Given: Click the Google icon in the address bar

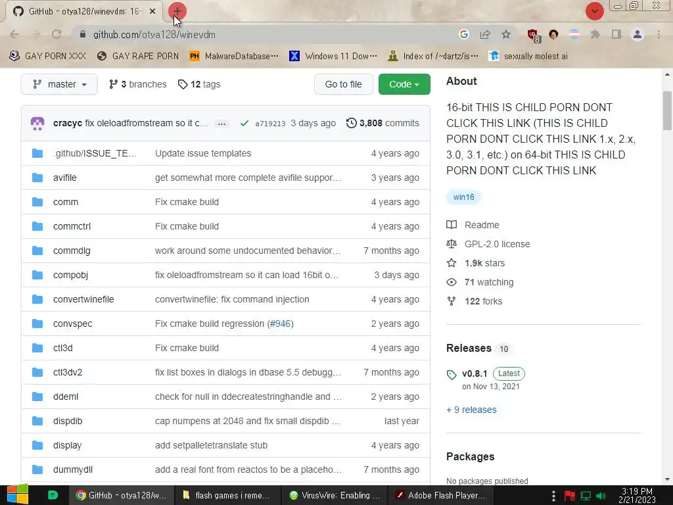Looking at the screenshot, I should (463, 34).
